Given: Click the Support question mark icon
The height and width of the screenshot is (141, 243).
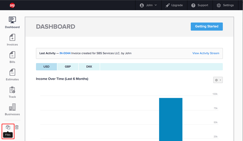Looking at the screenshot, I should coord(193,6).
